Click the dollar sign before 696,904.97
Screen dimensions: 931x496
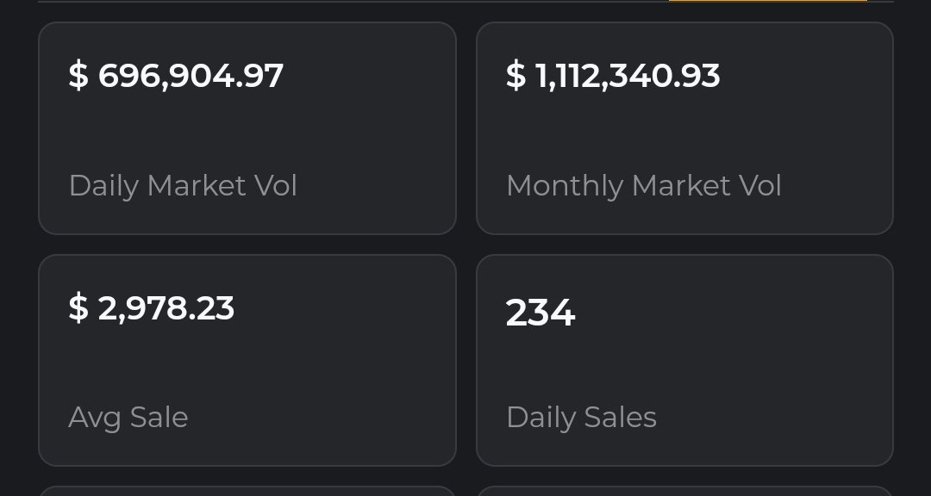point(78,76)
